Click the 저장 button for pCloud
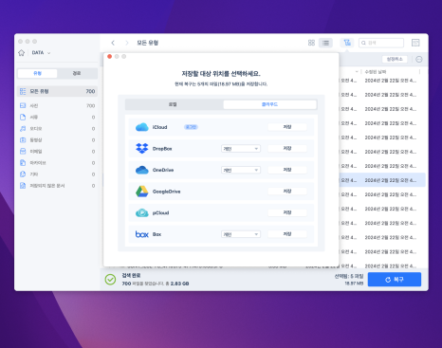The width and height of the screenshot is (442, 348). pyautogui.click(x=287, y=212)
